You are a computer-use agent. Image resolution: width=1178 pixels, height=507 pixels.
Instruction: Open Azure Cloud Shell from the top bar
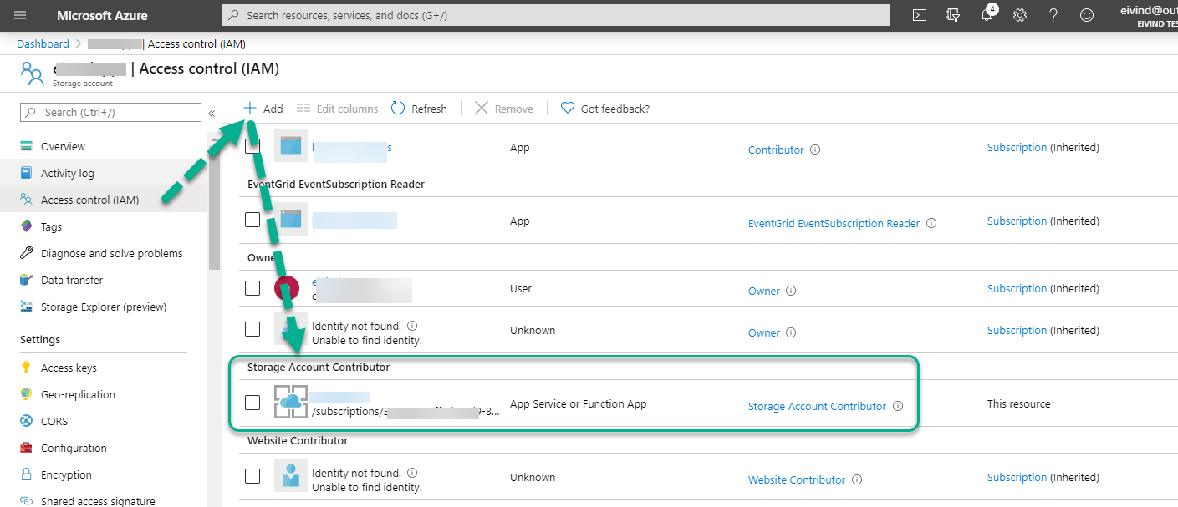919,15
